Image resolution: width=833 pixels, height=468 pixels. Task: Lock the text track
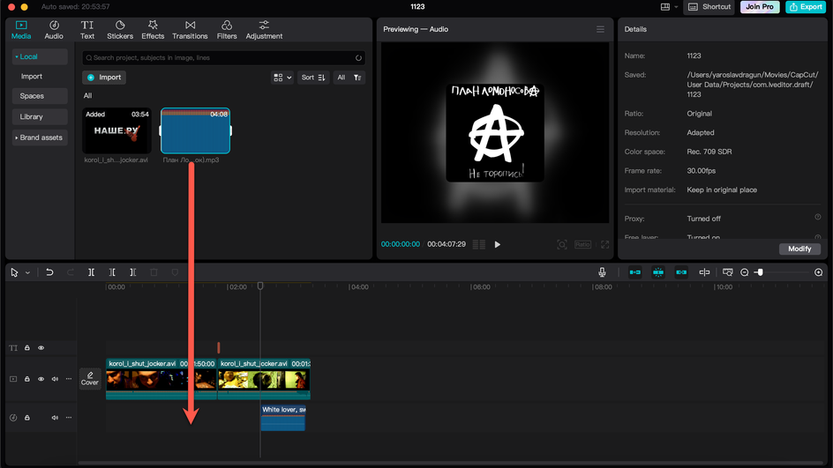pyautogui.click(x=27, y=348)
